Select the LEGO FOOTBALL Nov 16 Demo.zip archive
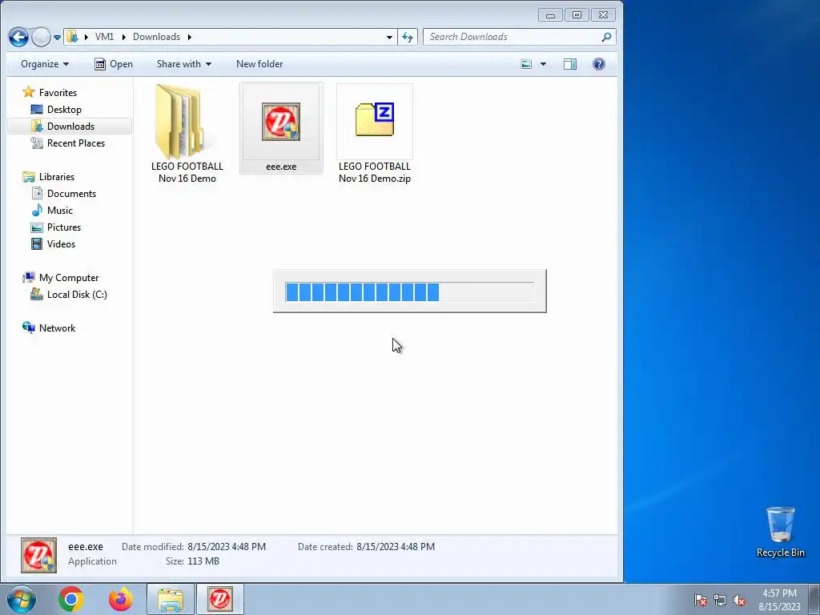This screenshot has height=615, width=820. [375, 134]
